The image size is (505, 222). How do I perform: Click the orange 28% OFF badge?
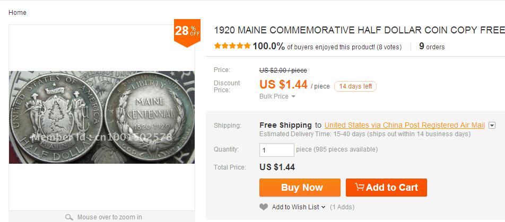point(187,32)
